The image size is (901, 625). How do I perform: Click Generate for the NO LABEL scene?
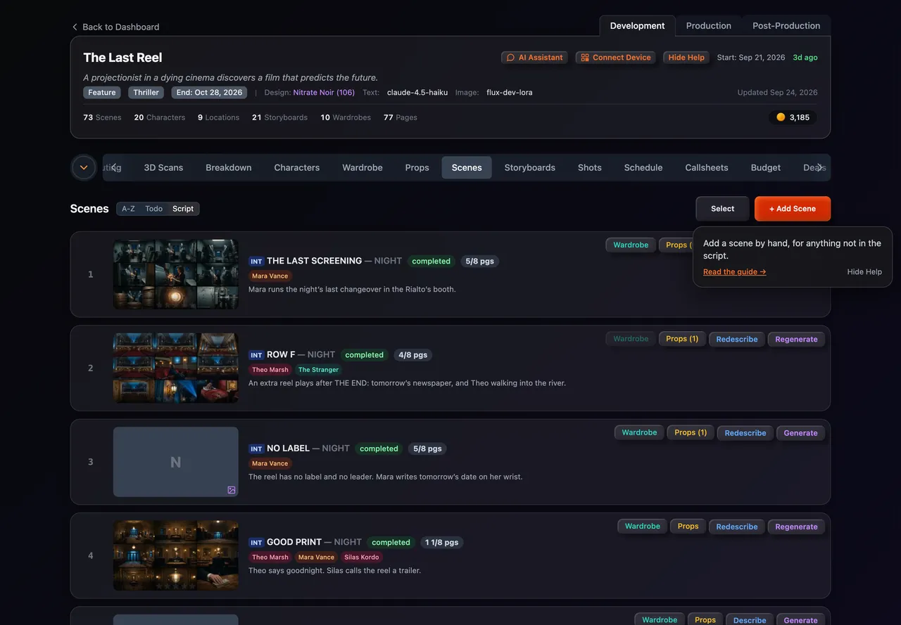tap(801, 433)
